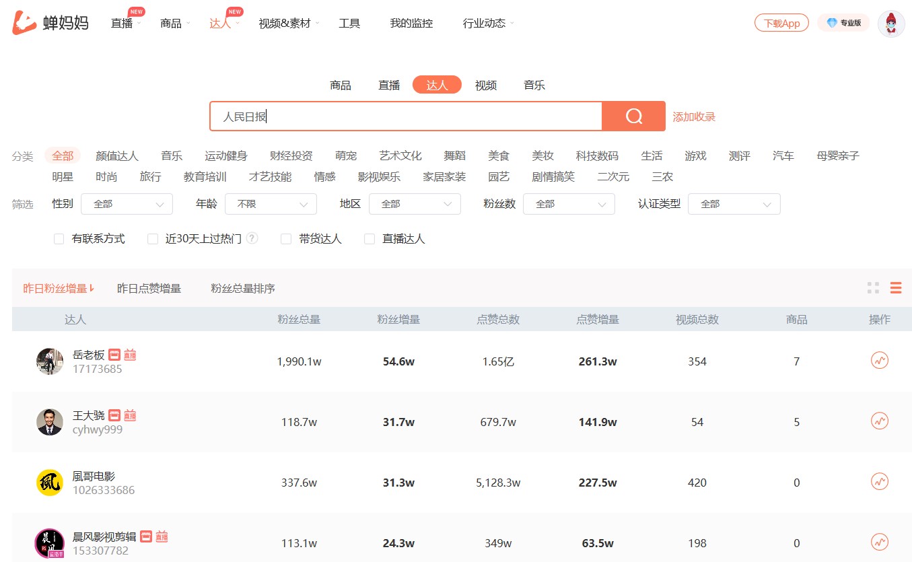Click 晨风影视剪辑's live badge icon

pos(162,536)
